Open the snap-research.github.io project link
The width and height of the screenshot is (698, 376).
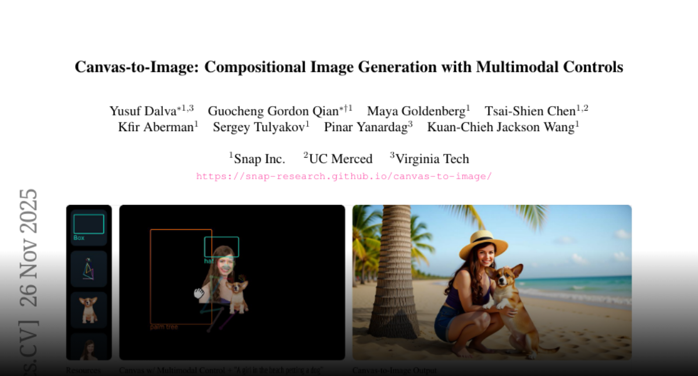(x=344, y=176)
